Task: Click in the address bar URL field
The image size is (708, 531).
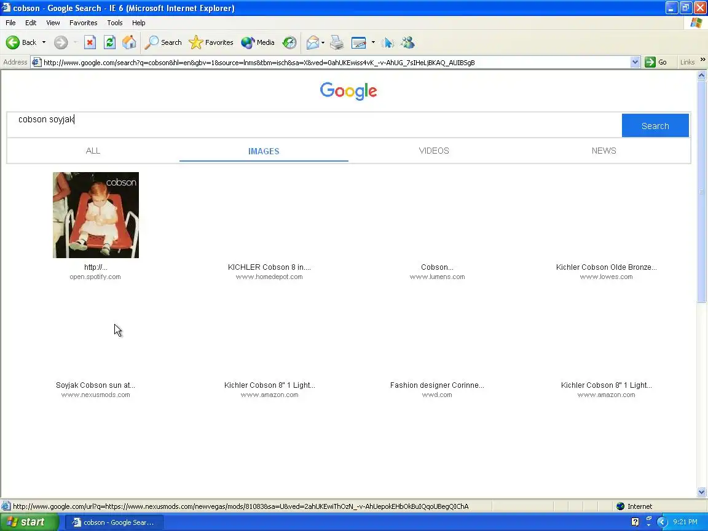Action: 336,62
